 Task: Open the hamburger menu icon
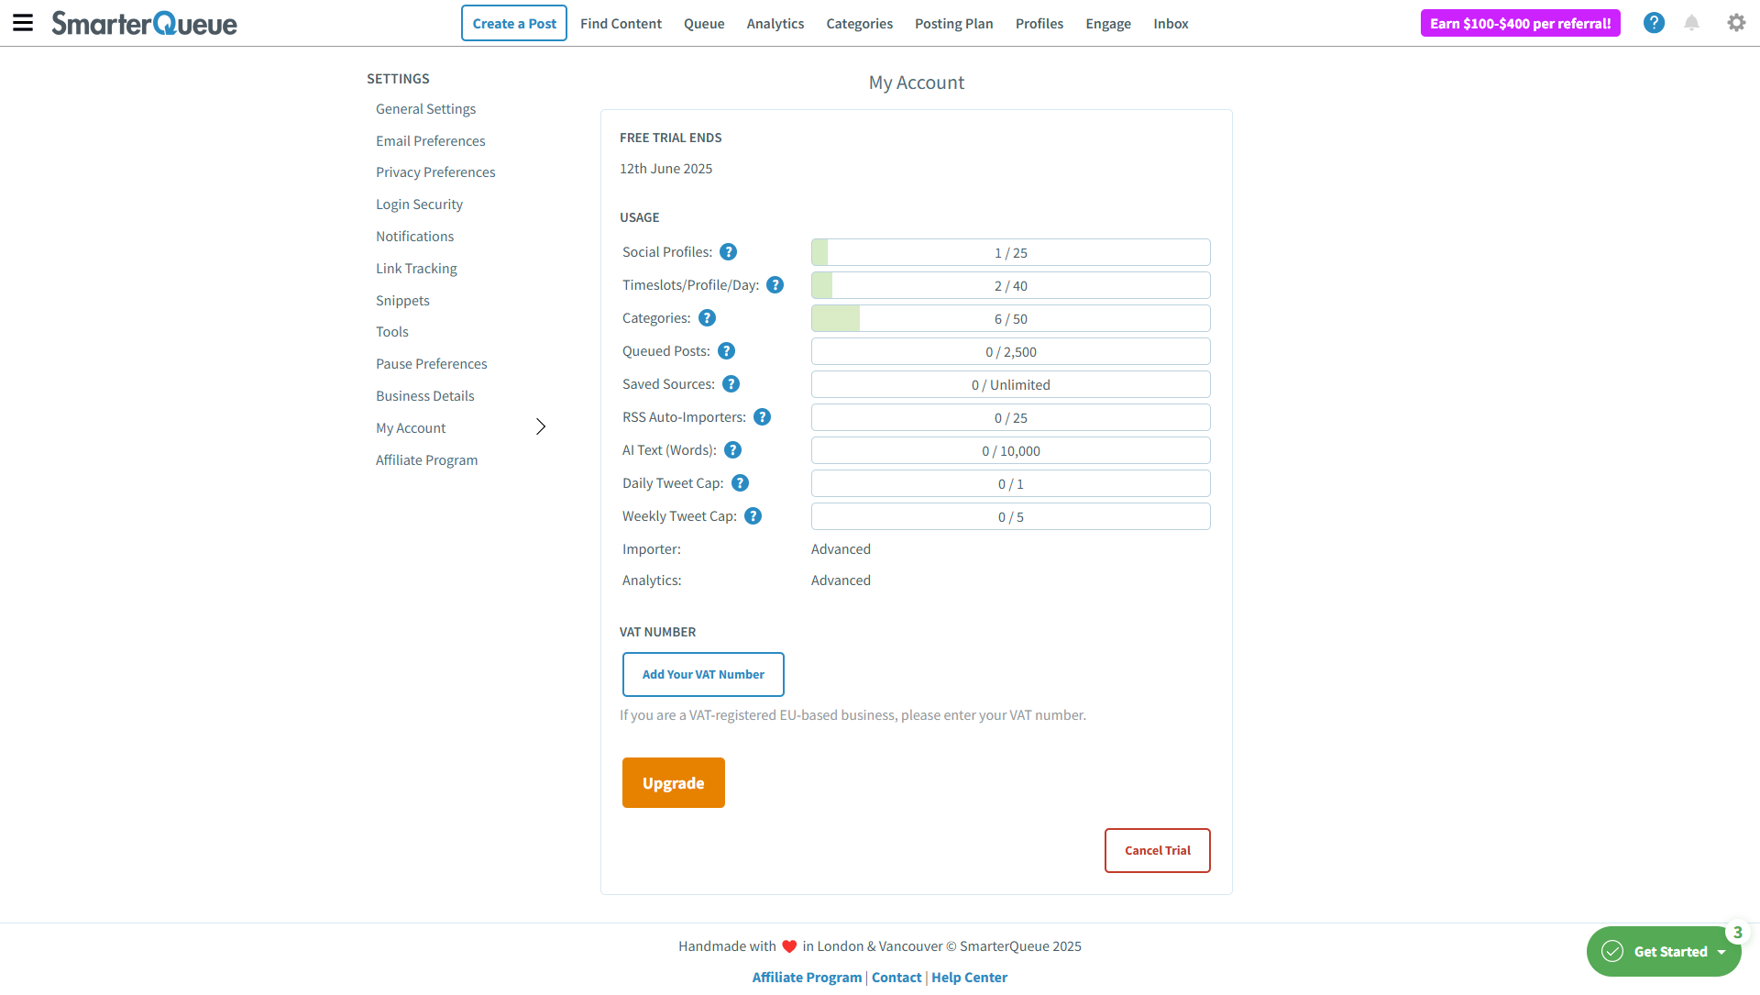click(x=23, y=23)
